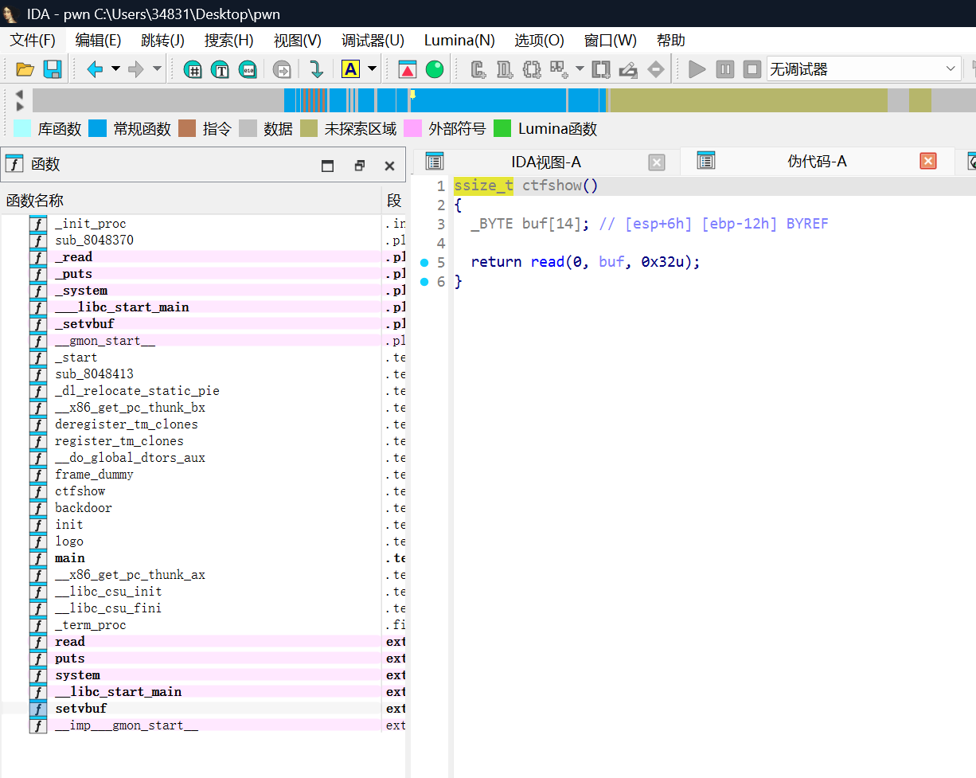The image size is (976, 778).
Task: Pause the debugger process
Action: [x=724, y=69]
